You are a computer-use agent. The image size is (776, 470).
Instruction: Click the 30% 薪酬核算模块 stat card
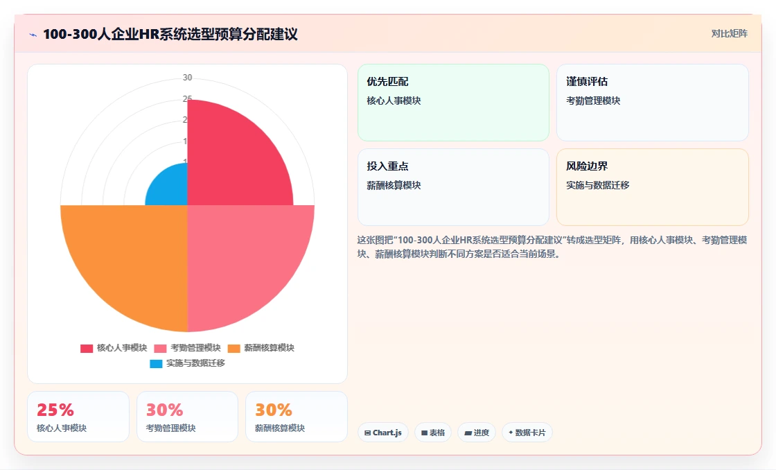click(297, 417)
